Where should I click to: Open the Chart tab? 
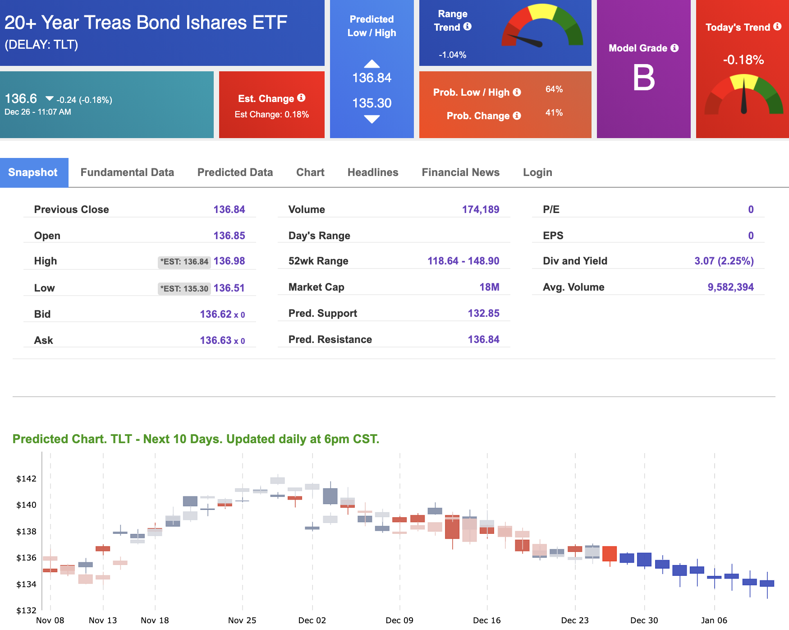310,172
